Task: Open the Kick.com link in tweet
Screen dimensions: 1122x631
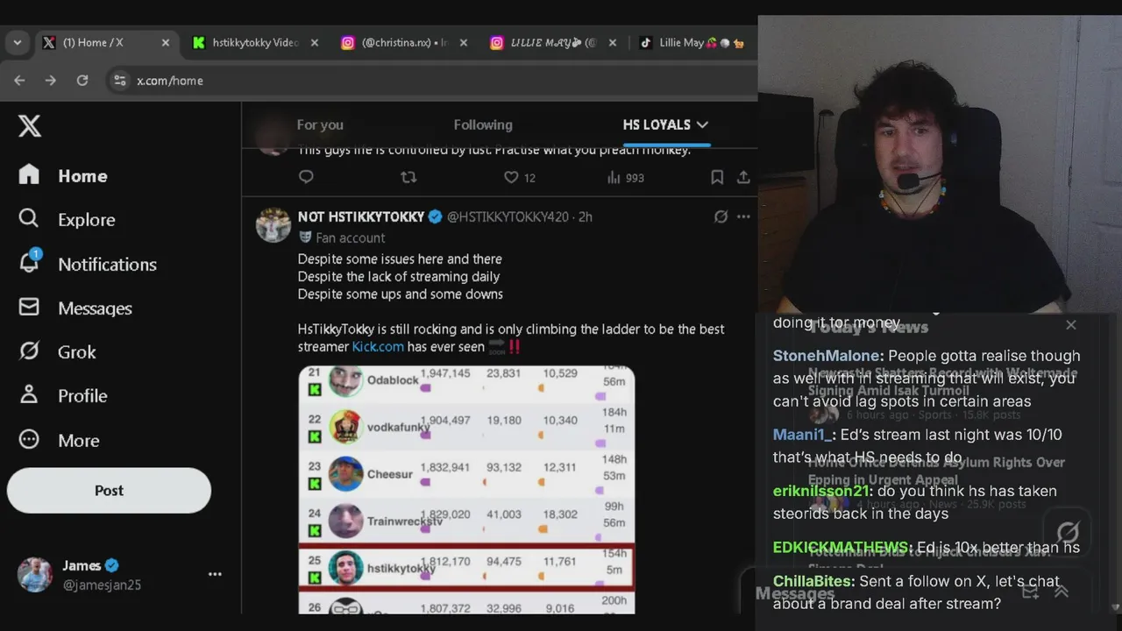Action: pos(378,347)
